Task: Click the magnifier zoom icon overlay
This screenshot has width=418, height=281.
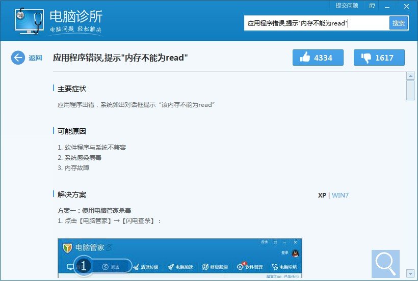Action: pyautogui.click(x=385, y=264)
